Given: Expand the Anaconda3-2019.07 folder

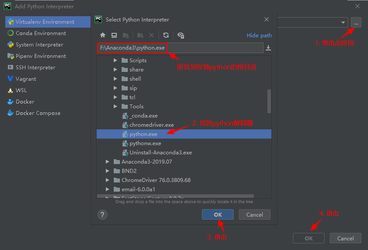Looking at the screenshot, I should 107,162.
